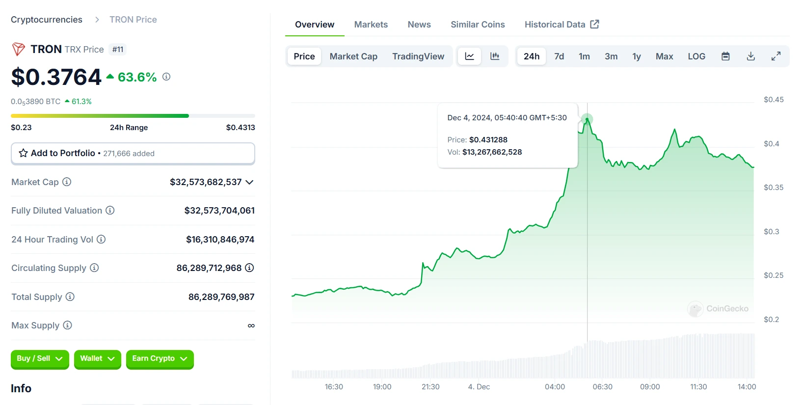Set chart range to 24h
The image size is (804, 405).
[532, 56]
